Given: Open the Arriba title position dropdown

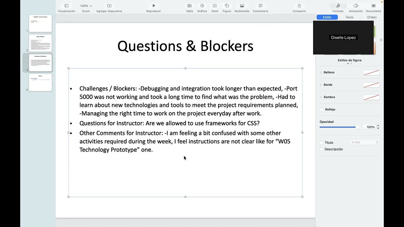Looking at the screenshot, I should pyautogui.click(x=365, y=143).
